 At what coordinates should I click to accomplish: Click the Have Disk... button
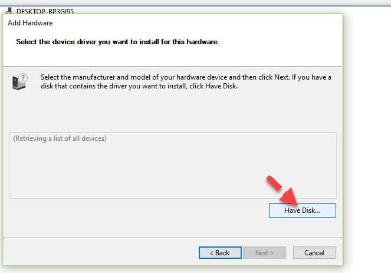[x=302, y=210]
